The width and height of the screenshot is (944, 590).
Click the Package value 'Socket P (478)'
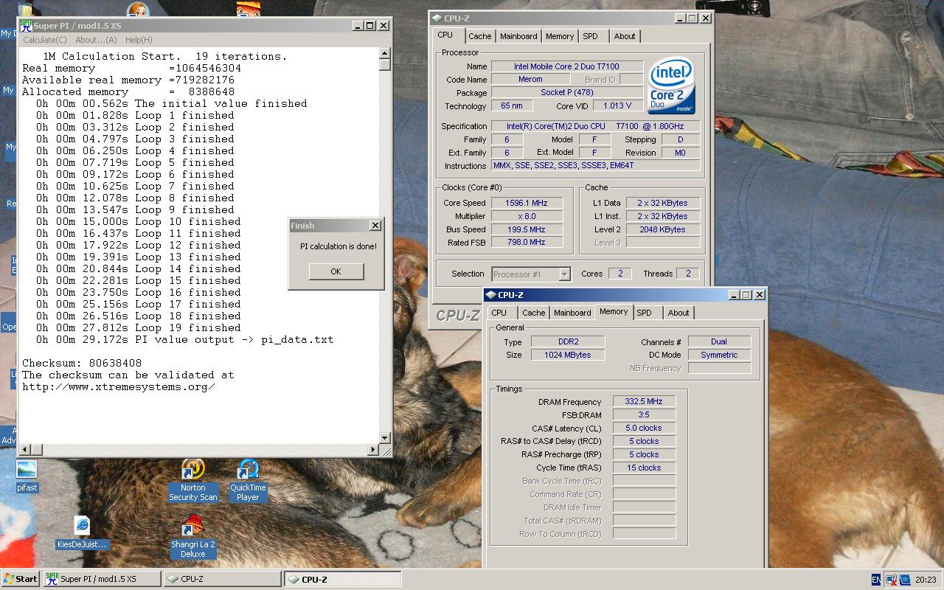click(x=567, y=93)
